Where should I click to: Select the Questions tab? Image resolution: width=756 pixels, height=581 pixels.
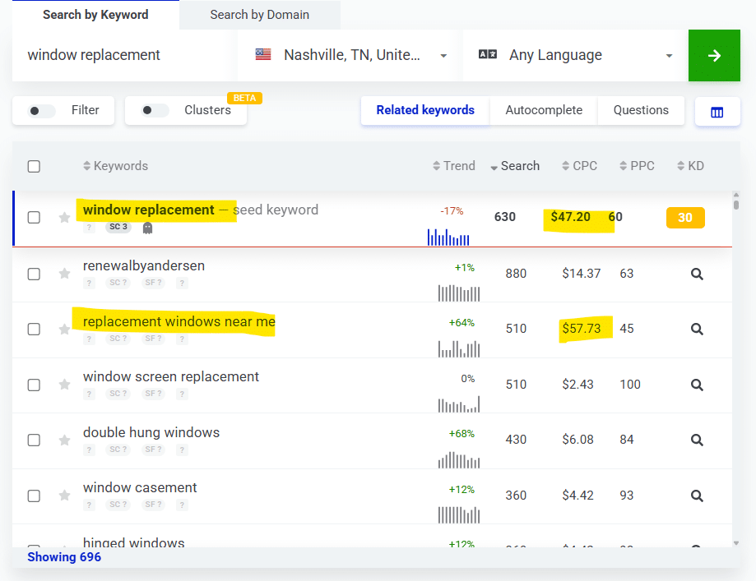pyautogui.click(x=641, y=110)
